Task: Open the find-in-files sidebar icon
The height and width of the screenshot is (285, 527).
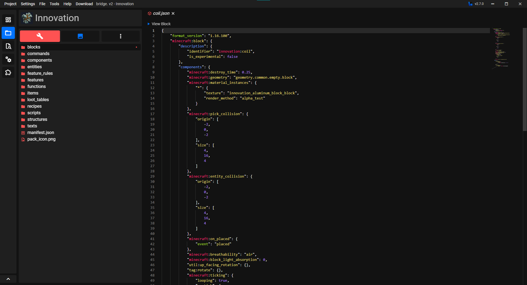Action: [x=8, y=46]
